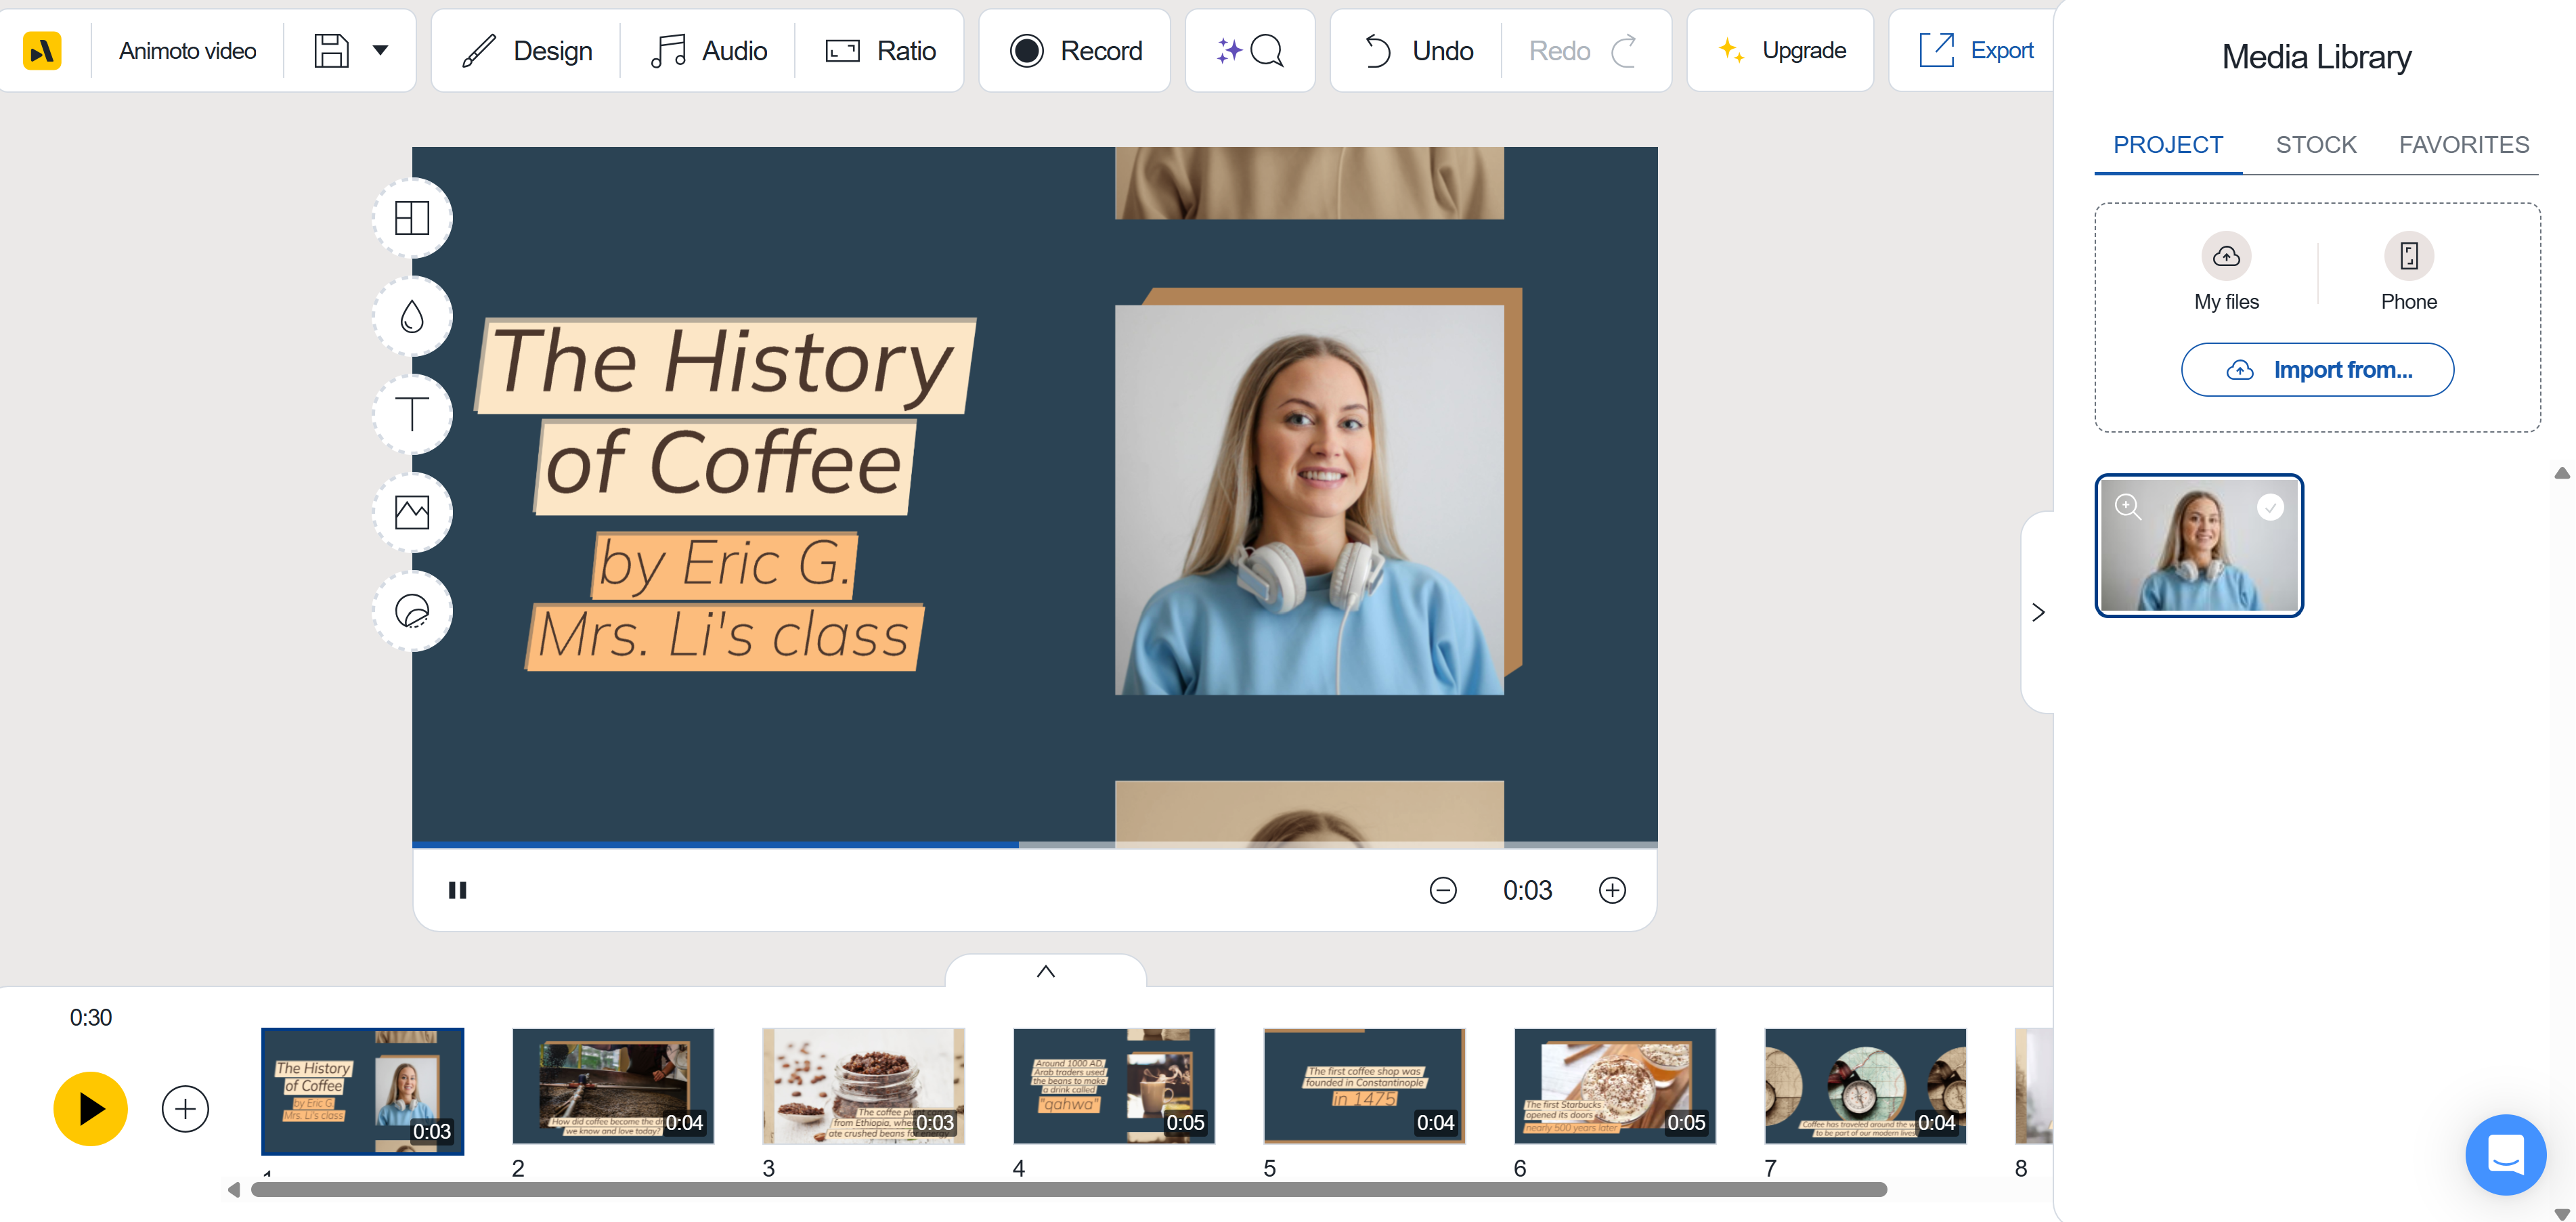The image size is (2576, 1222).
Task: Open the AI magic search tool
Action: click(1249, 50)
